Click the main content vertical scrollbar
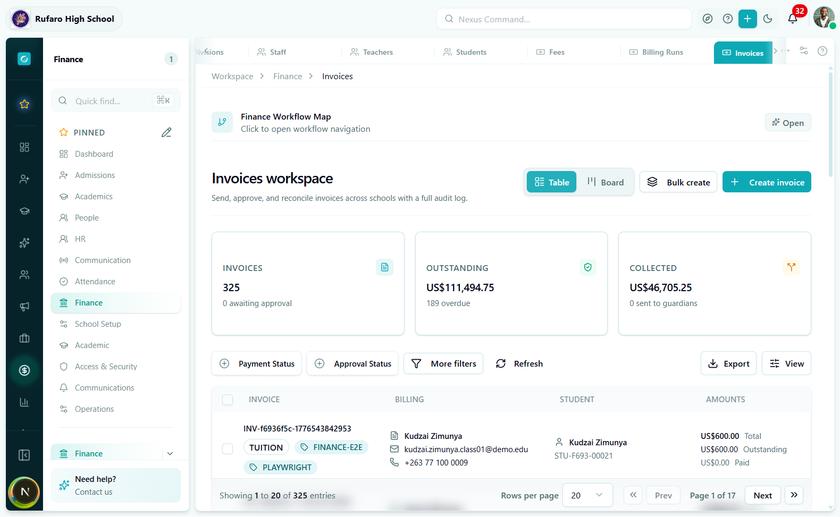Viewport: 840px width, 517px height. (x=830, y=125)
